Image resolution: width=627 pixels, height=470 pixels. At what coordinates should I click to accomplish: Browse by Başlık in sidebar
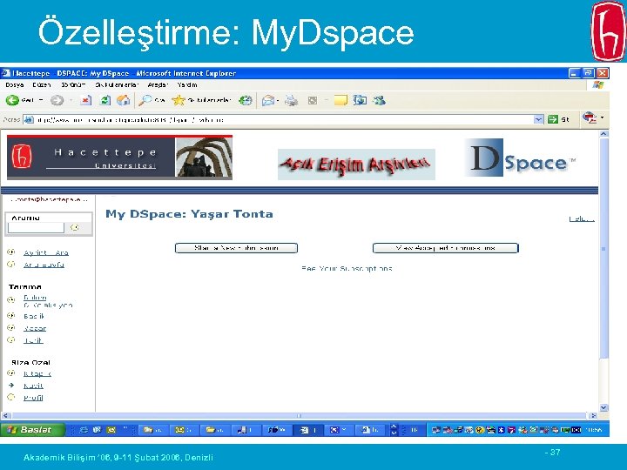34,316
